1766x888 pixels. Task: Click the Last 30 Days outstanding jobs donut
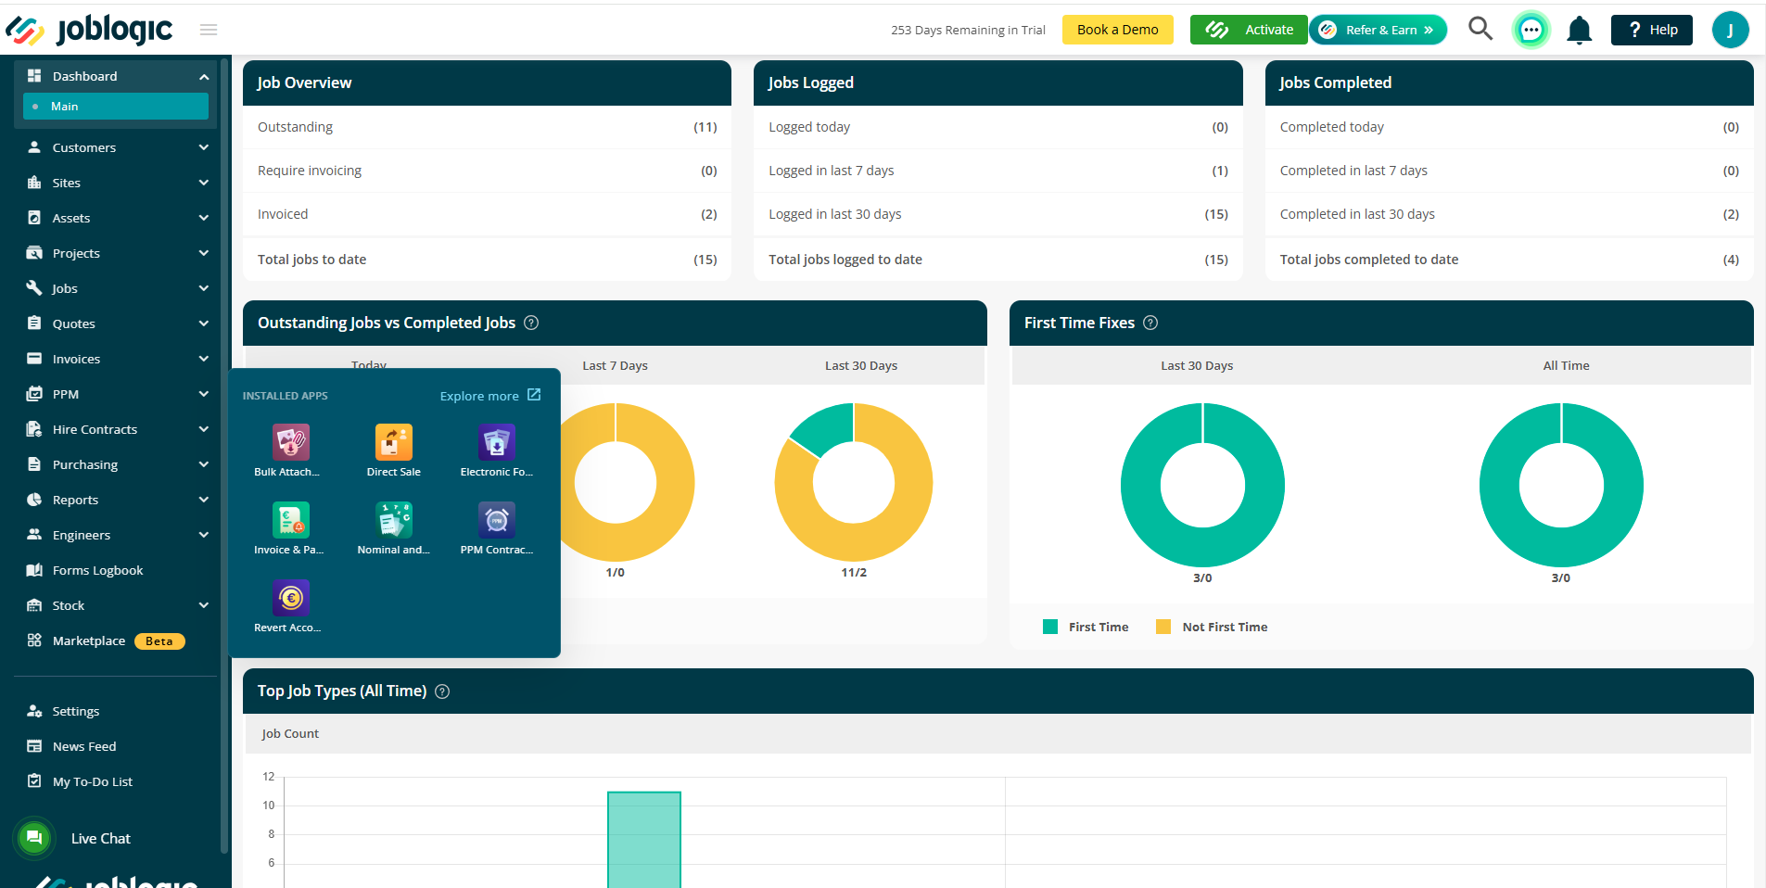[854, 482]
